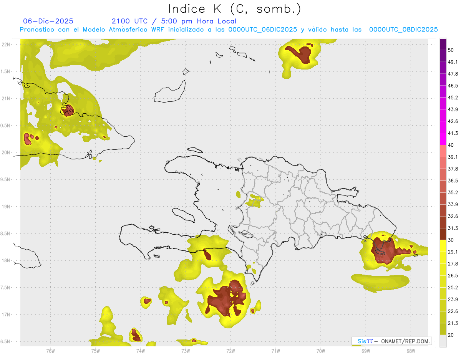Click the legend value '50'
Viewport: 461px width, 356px height.
click(451, 50)
